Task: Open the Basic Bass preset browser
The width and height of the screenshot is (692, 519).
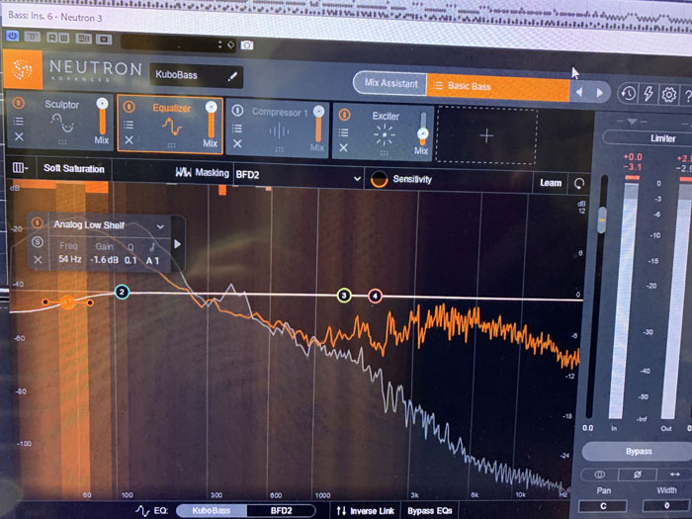Action: point(497,87)
